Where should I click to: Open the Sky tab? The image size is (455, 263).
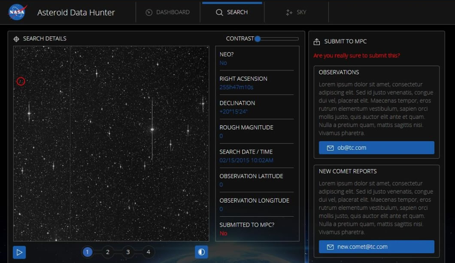[296, 12]
